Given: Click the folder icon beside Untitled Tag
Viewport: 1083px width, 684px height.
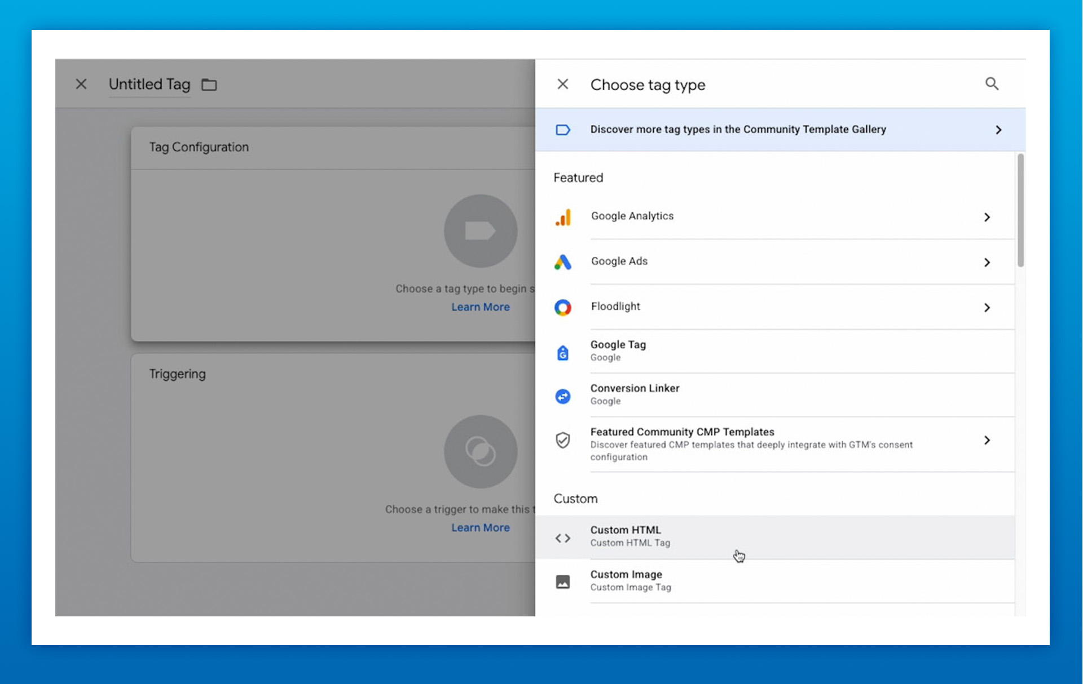Looking at the screenshot, I should pyautogui.click(x=209, y=85).
